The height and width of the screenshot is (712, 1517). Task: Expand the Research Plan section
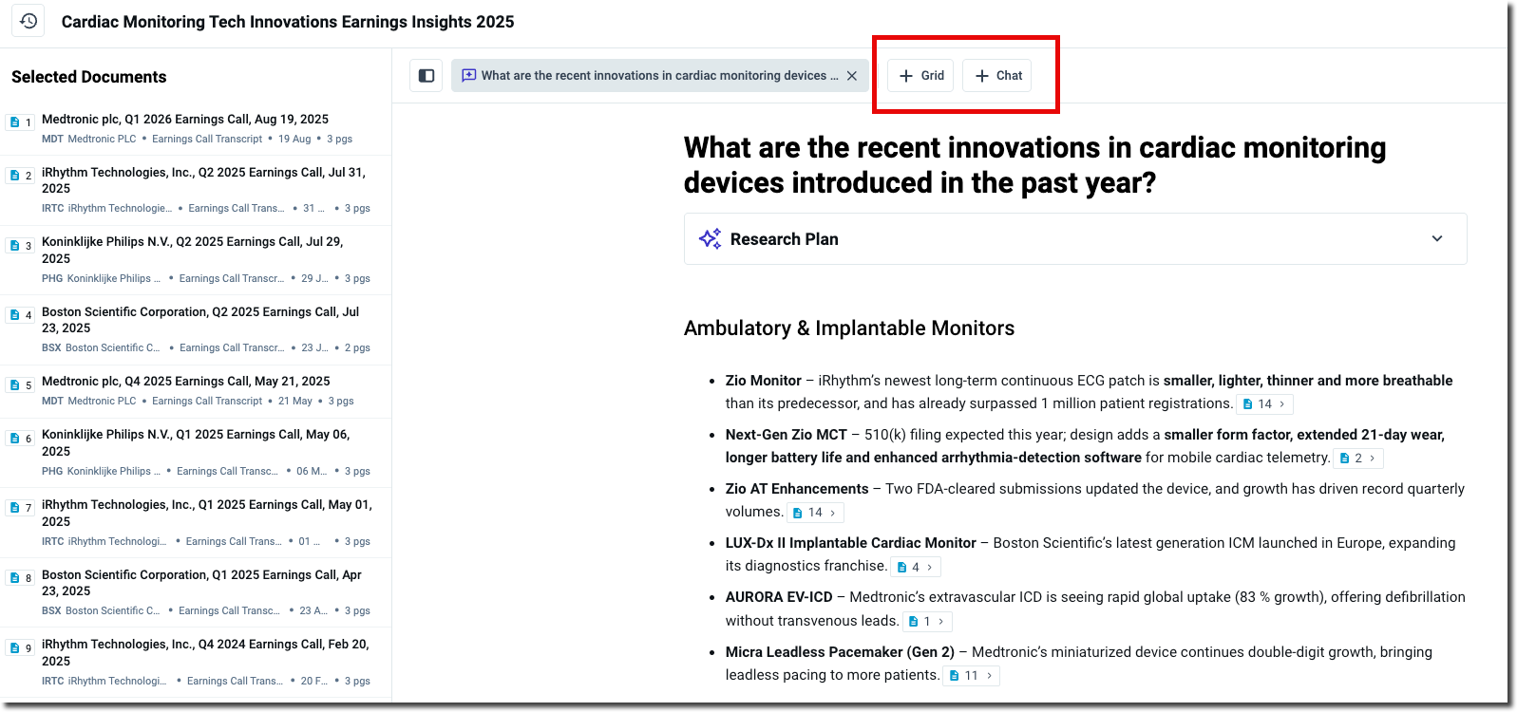[1436, 239]
